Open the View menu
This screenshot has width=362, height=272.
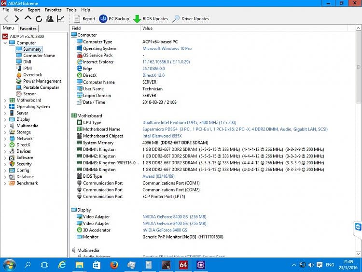point(18,10)
